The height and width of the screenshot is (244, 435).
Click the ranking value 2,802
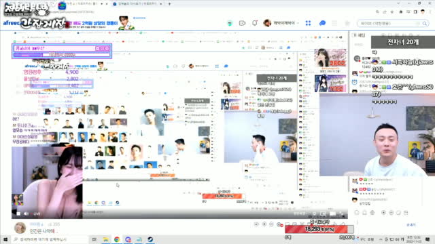[72, 79]
